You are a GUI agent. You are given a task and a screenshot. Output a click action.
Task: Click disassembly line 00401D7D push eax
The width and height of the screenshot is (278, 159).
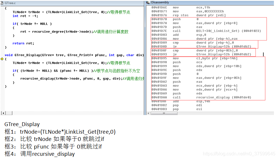177,27
